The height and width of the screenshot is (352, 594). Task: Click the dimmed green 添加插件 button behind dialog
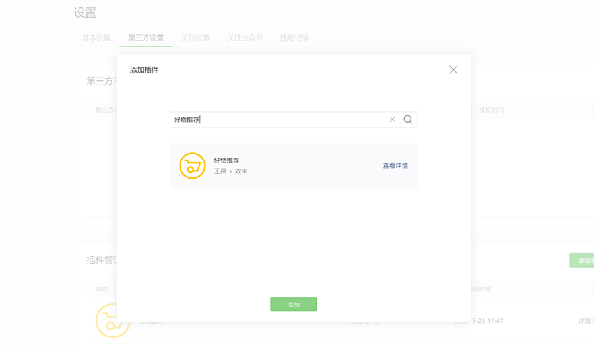point(581,260)
